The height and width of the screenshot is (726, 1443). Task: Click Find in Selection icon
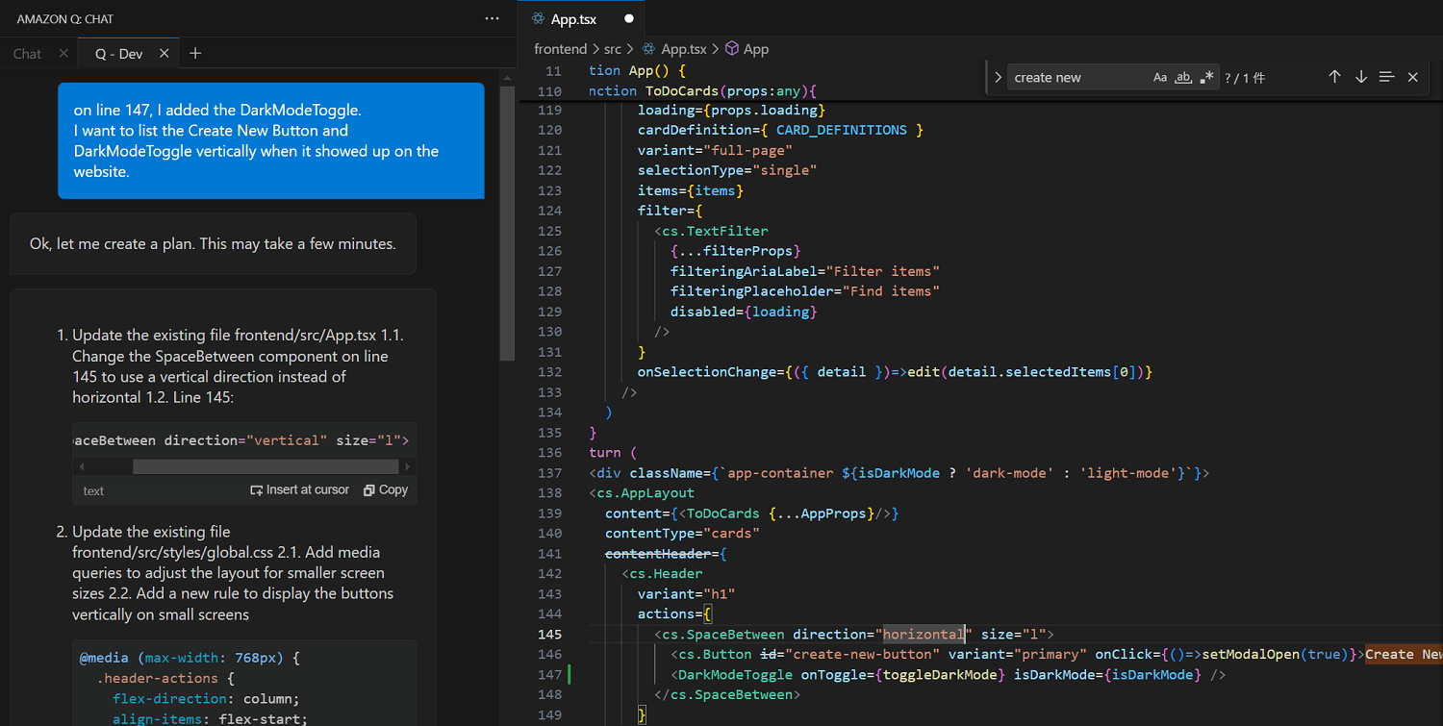pos(1386,77)
